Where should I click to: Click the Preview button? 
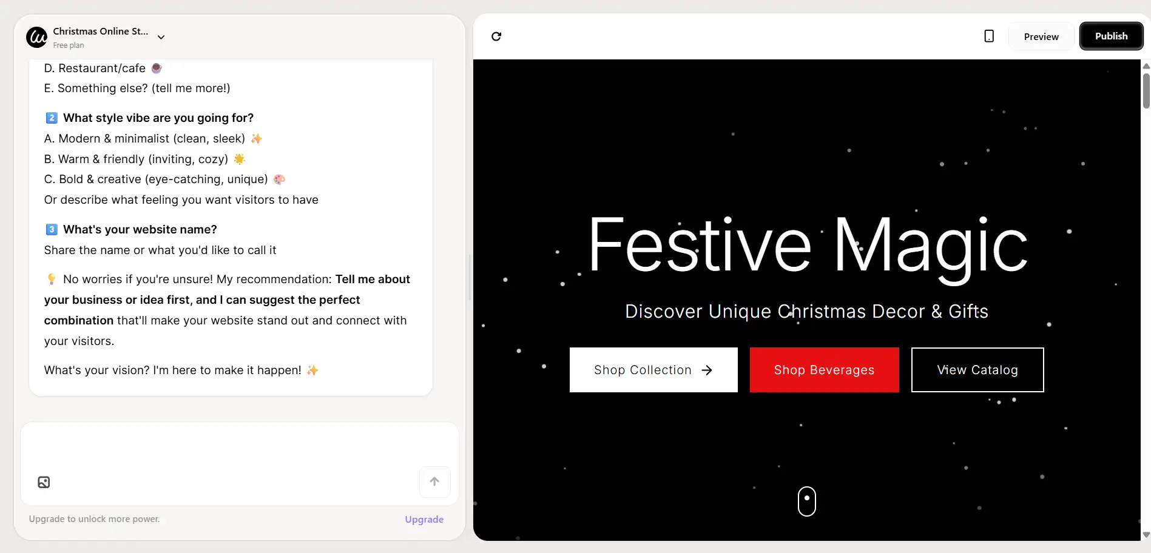coord(1041,36)
